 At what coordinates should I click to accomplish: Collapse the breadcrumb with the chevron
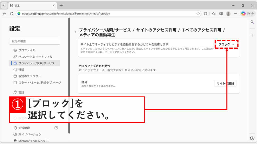pyautogui.click(x=76, y=32)
